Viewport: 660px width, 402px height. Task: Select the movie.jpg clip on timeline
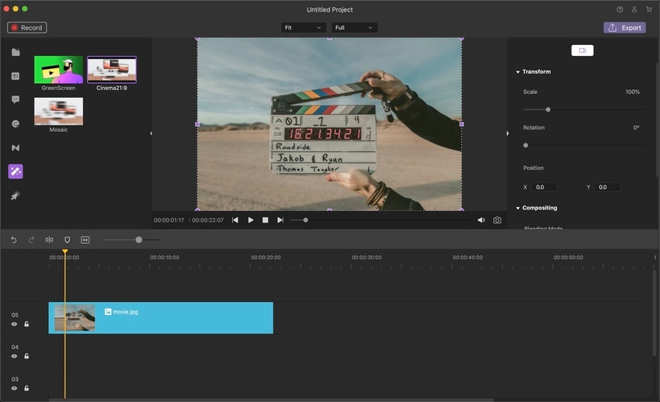161,318
